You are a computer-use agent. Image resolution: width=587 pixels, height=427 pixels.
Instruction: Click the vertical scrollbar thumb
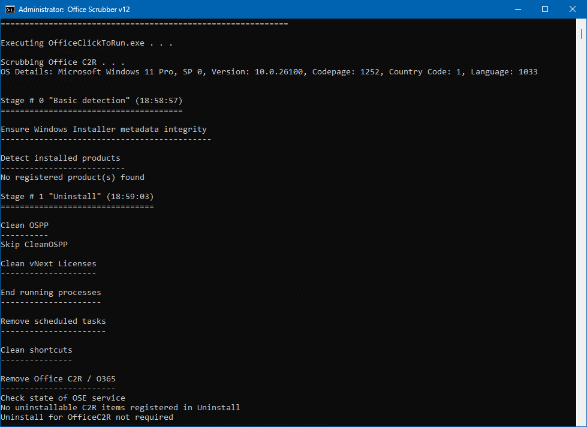(x=582, y=34)
